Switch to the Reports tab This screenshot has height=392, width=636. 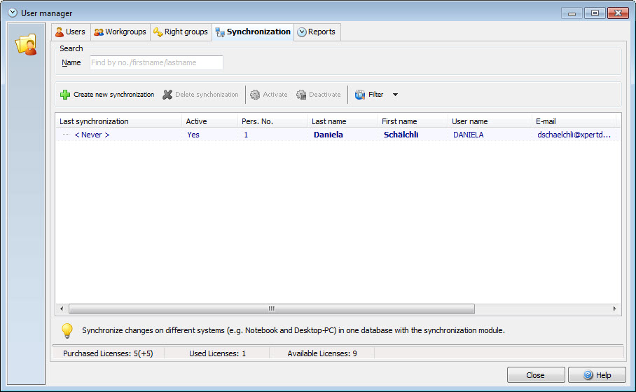point(317,32)
